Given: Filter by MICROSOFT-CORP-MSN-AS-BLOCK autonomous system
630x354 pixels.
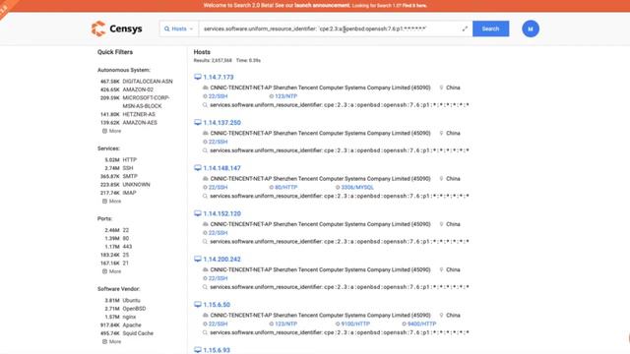Looking at the screenshot, I should click(x=146, y=102).
